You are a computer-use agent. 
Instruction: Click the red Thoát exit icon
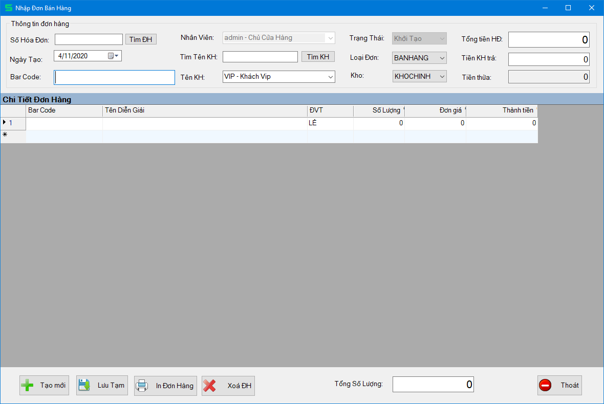point(546,386)
